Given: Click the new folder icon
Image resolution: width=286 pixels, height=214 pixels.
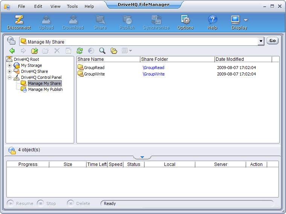Looking at the screenshot, I should pyautogui.click(x=46, y=51).
